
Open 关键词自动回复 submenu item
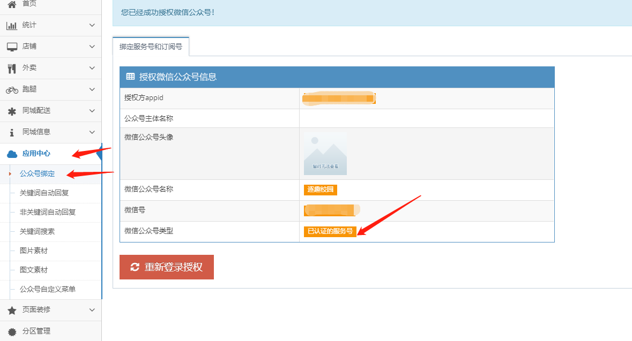48,193
